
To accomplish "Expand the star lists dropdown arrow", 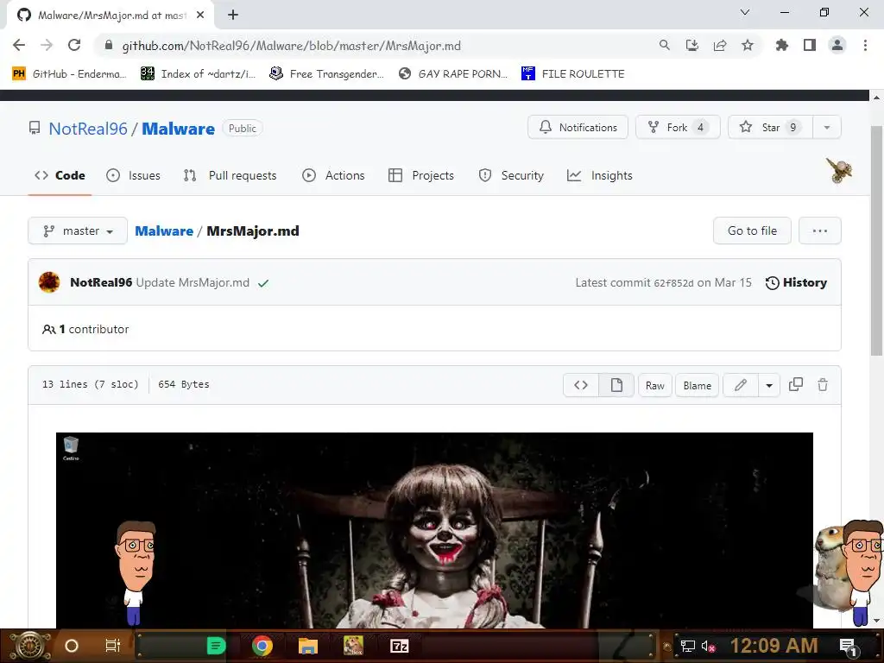I will pos(827,128).
